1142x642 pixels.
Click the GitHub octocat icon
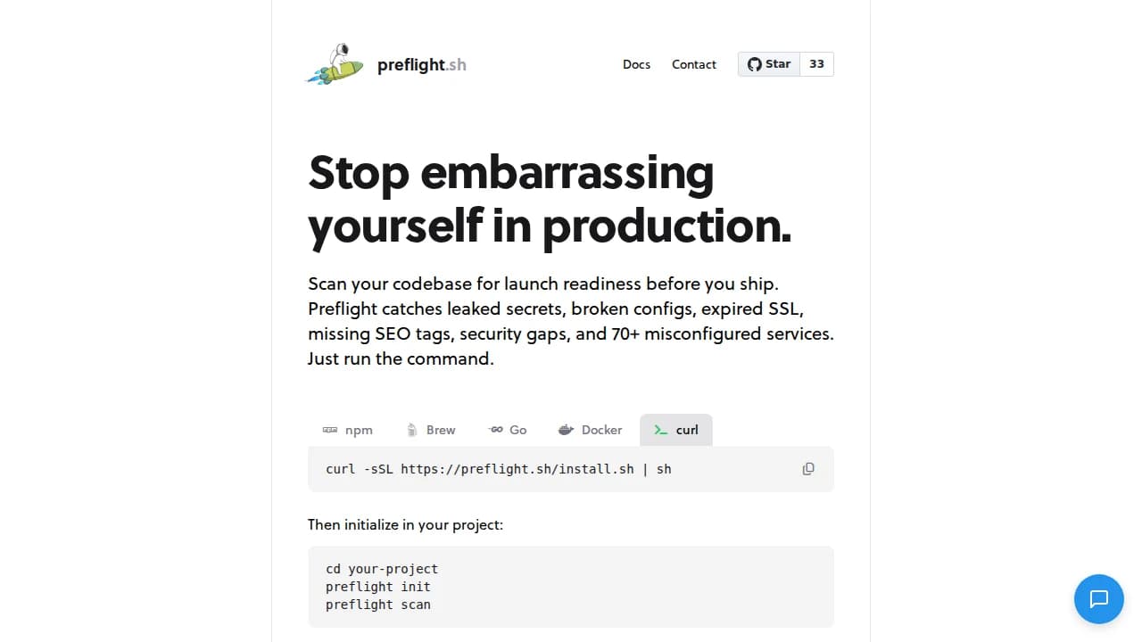click(755, 64)
